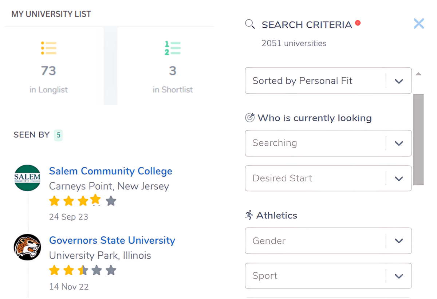Image resolution: width=437 pixels, height=299 pixels.
Task: Open the Salem Community College logo
Action: tap(27, 178)
